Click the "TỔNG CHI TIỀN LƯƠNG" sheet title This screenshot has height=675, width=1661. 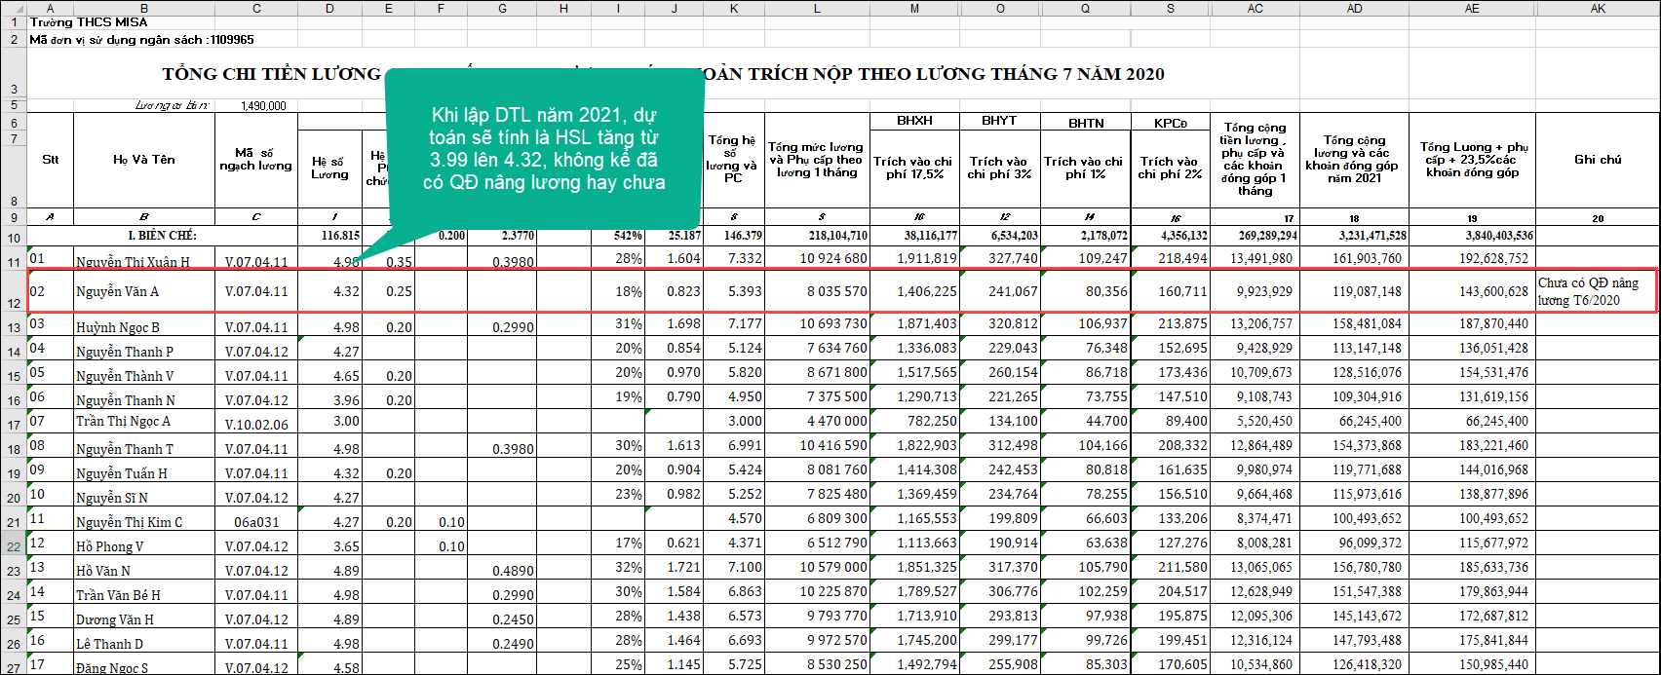click(x=663, y=74)
